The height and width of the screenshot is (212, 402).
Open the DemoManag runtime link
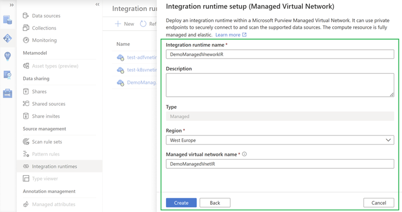(x=141, y=83)
